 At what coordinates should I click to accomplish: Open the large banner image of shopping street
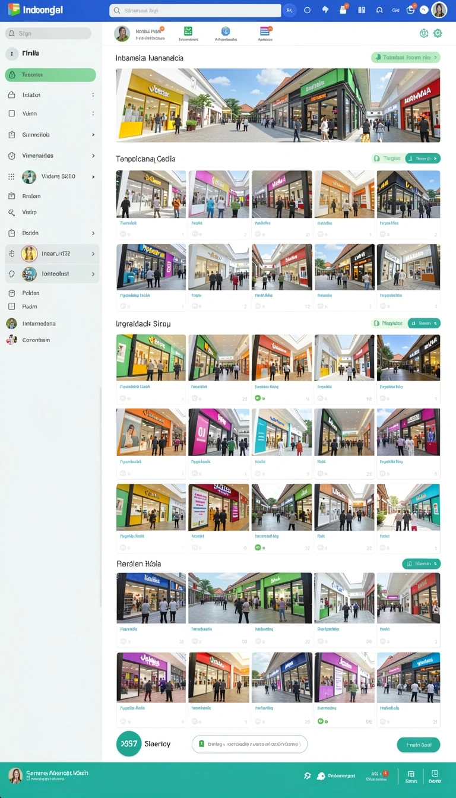[x=278, y=105]
